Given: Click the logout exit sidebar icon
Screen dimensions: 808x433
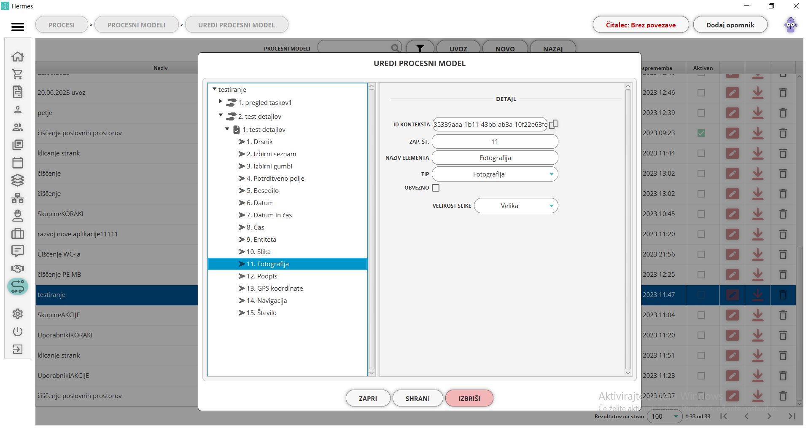Looking at the screenshot, I should (18, 349).
